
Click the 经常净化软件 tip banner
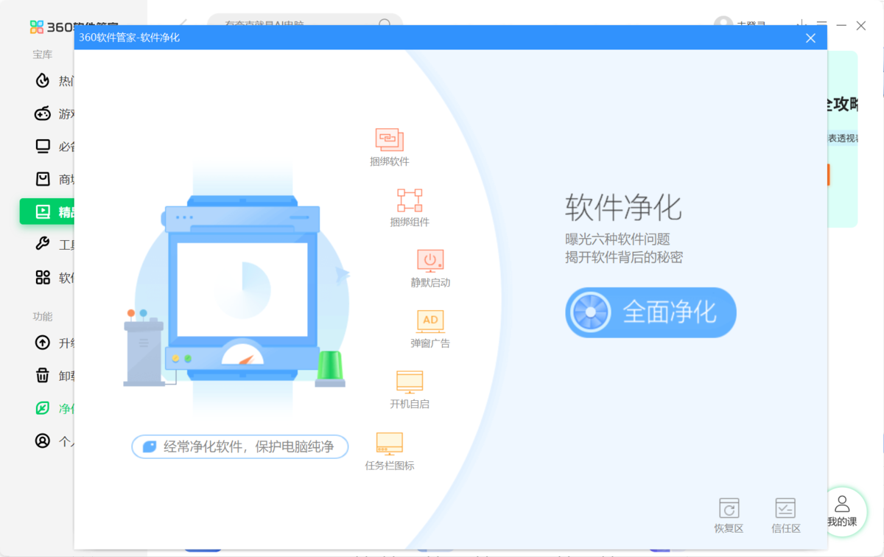[239, 446]
